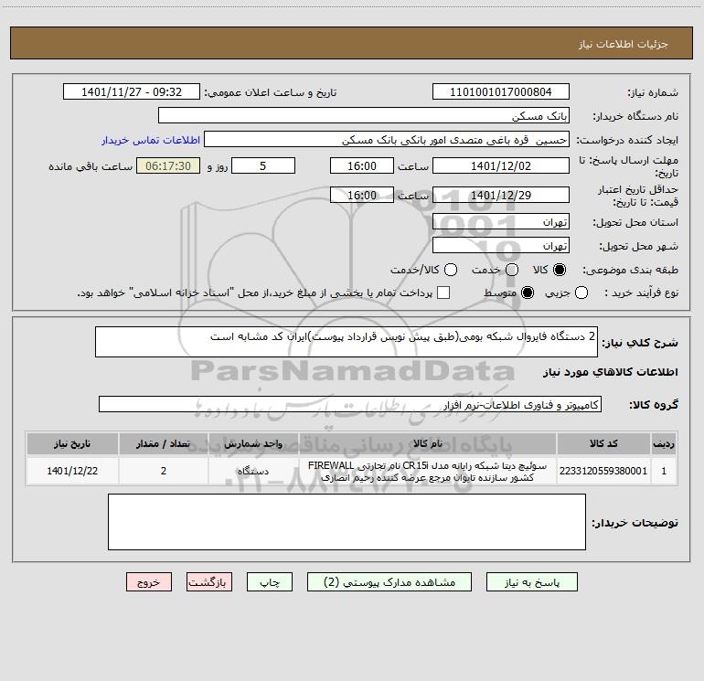The width and height of the screenshot is (704, 681).
Task: Click the FIREWALL CR15i product name cell
Action: [x=428, y=471]
